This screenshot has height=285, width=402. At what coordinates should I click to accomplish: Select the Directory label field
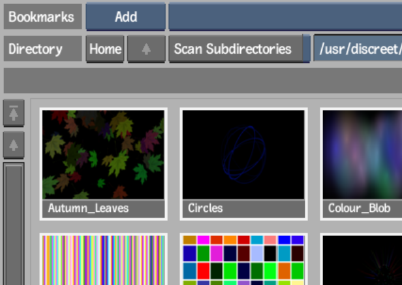42,49
